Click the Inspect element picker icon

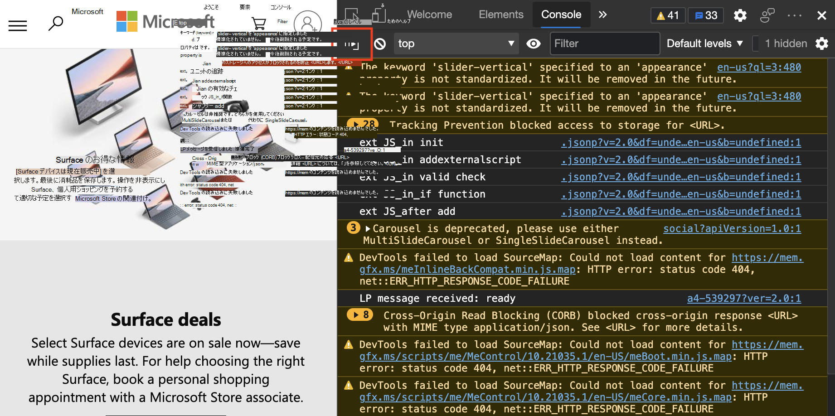pyautogui.click(x=352, y=15)
